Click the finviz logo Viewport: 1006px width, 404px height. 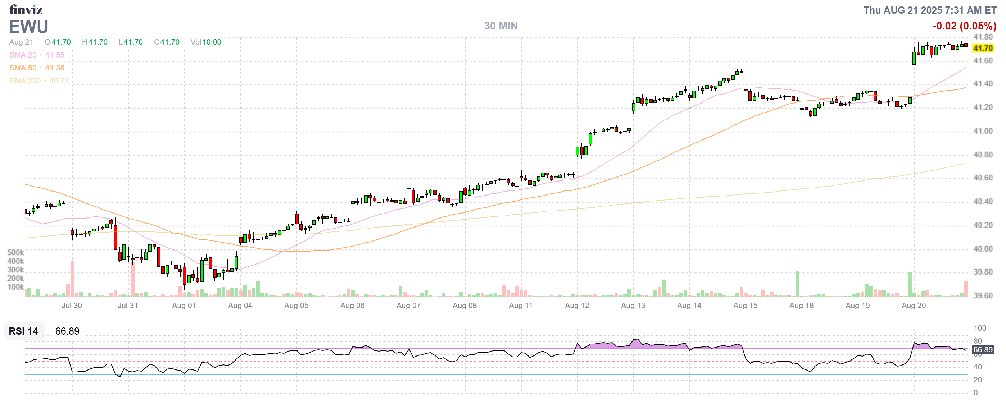(x=26, y=9)
